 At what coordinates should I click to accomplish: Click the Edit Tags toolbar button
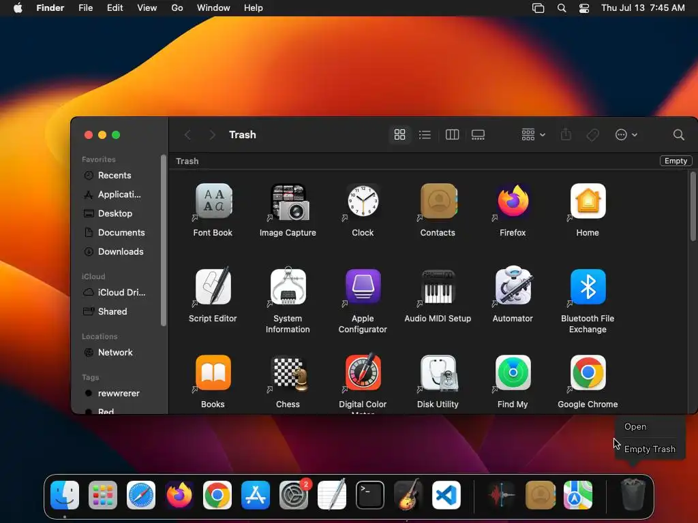click(x=592, y=135)
